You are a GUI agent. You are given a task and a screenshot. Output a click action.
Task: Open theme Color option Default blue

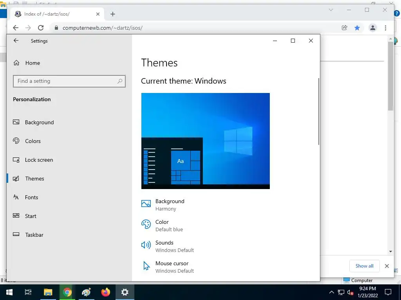point(162,225)
